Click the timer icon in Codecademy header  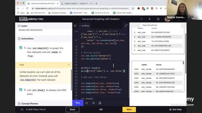141,19
